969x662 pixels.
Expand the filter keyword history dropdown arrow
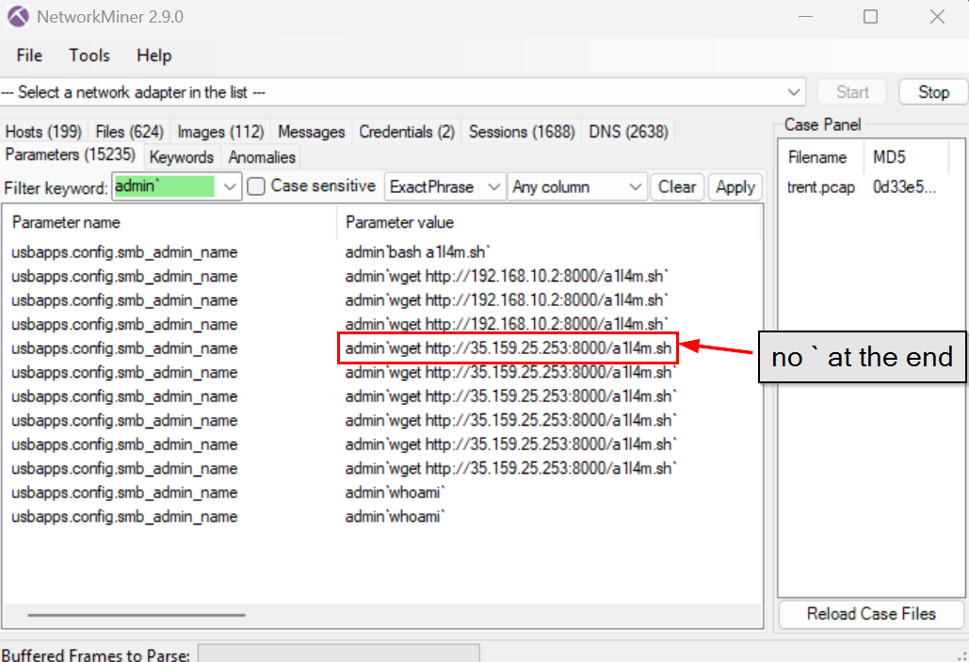[x=229, y=186]
